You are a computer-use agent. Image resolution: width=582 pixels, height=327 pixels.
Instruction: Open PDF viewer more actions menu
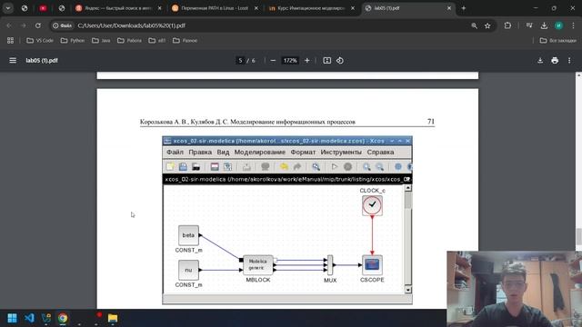pos(569,61)
